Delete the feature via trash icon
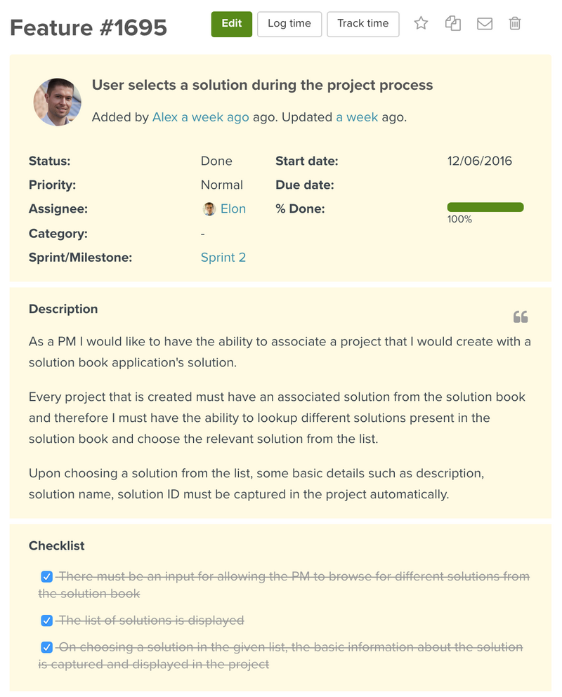Image resolution: width=562 pixels, height=697 pixels. pyautogui.click(x=515, y=23)
